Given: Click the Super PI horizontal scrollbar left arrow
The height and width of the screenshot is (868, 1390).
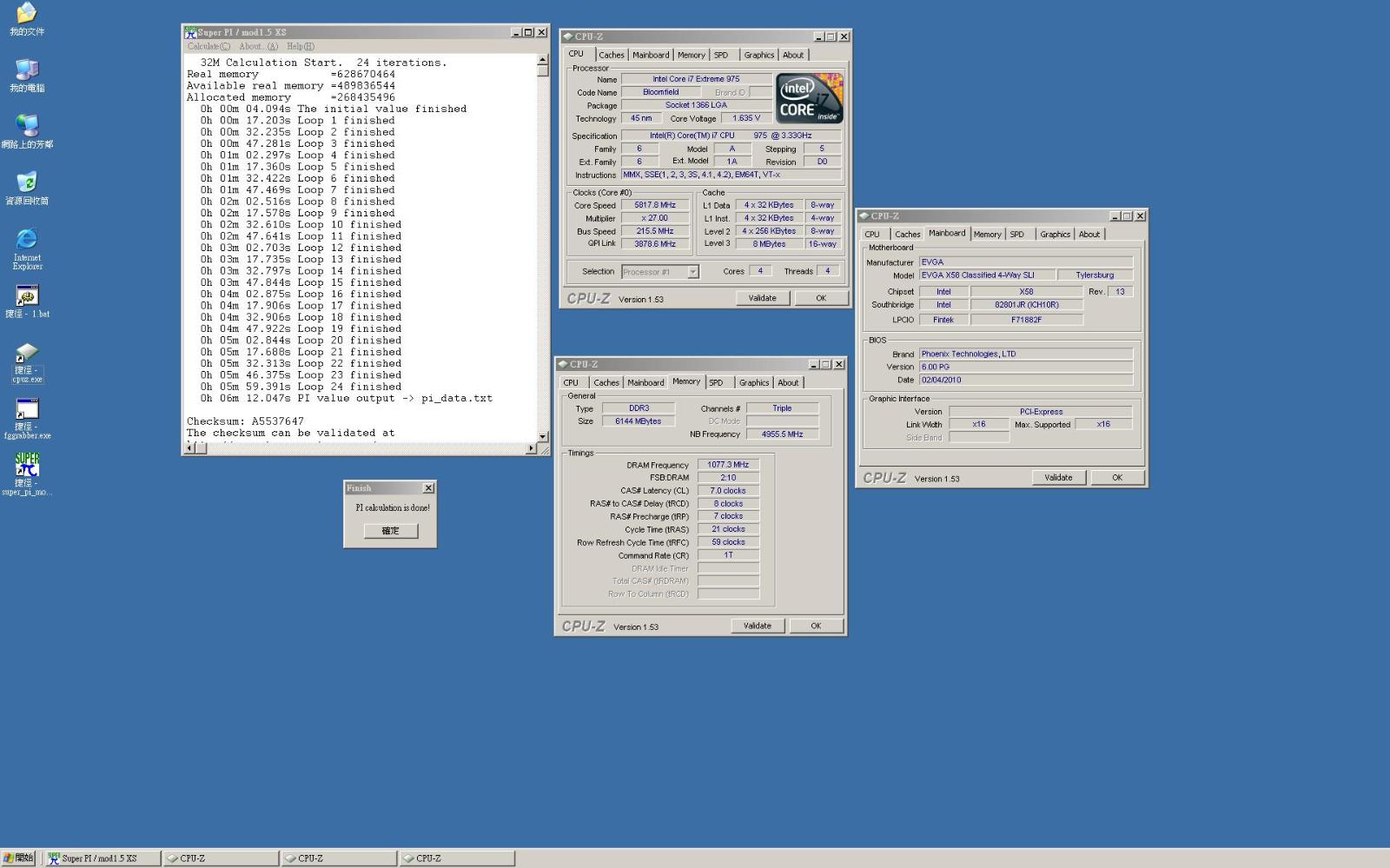Looking at the screenshot, I should [189, 448].
